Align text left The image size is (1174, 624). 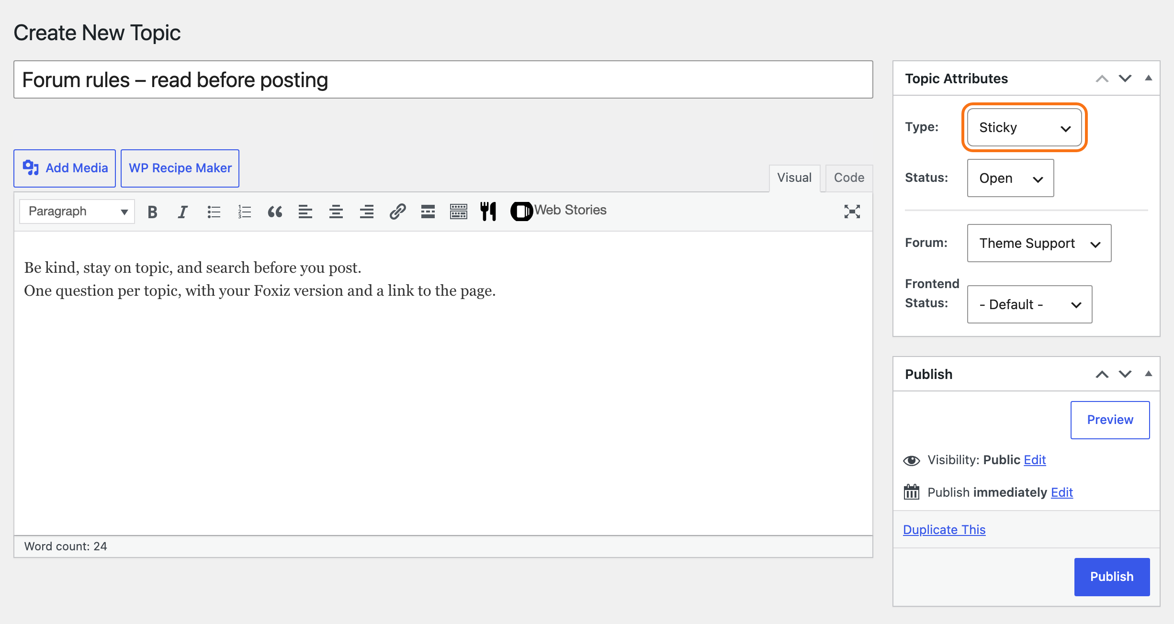pyautogui.click(x=305, y=212)
